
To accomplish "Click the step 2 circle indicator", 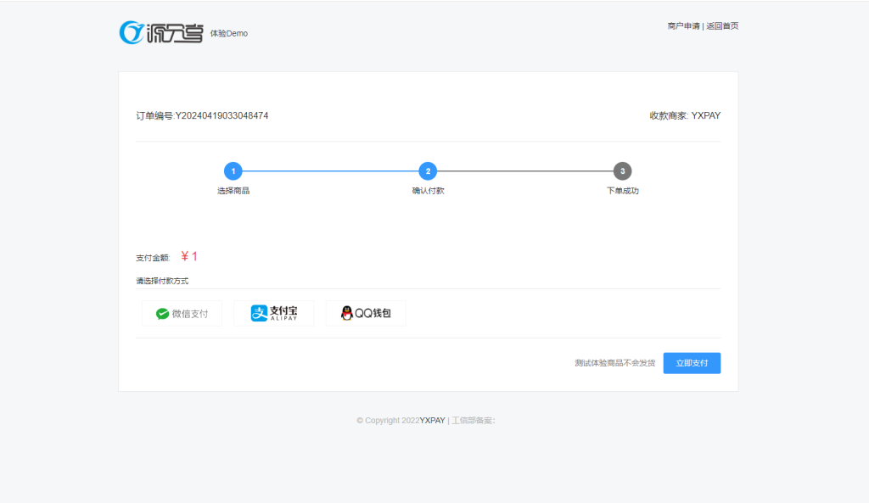I will click(428, 171).
